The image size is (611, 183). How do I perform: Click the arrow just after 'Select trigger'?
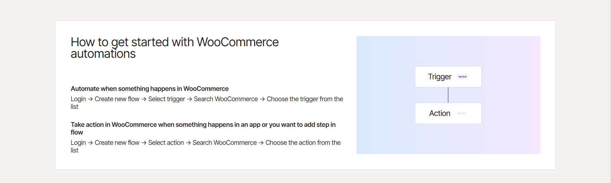pyautogui.click(x=189, y=99)
